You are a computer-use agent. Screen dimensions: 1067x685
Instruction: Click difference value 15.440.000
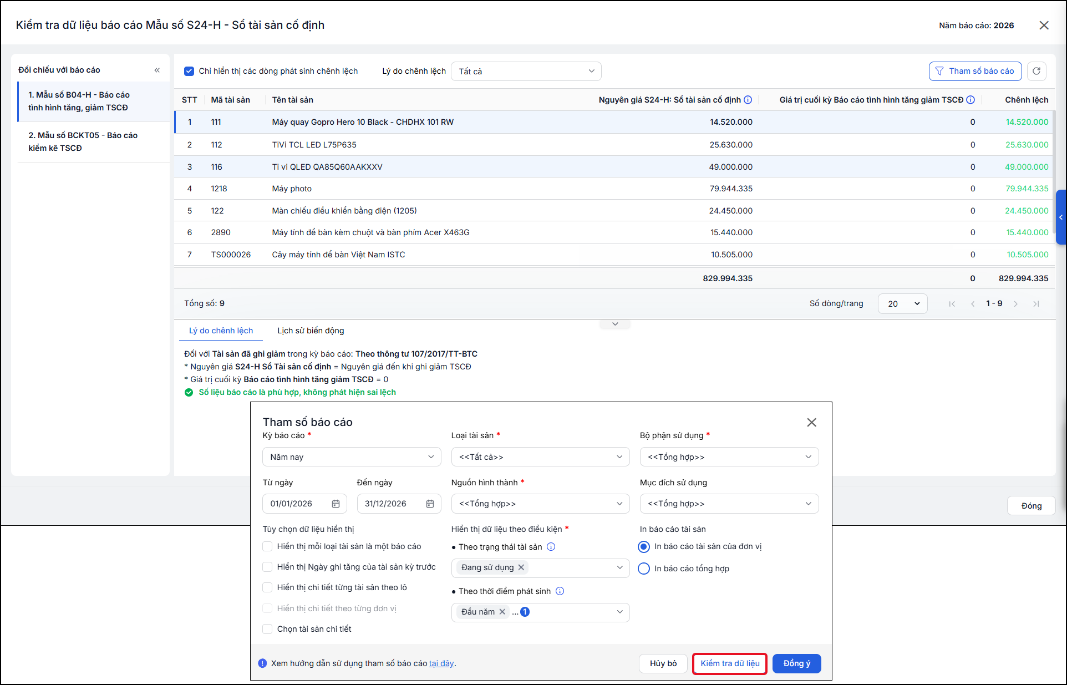[x=1027, y=232]
